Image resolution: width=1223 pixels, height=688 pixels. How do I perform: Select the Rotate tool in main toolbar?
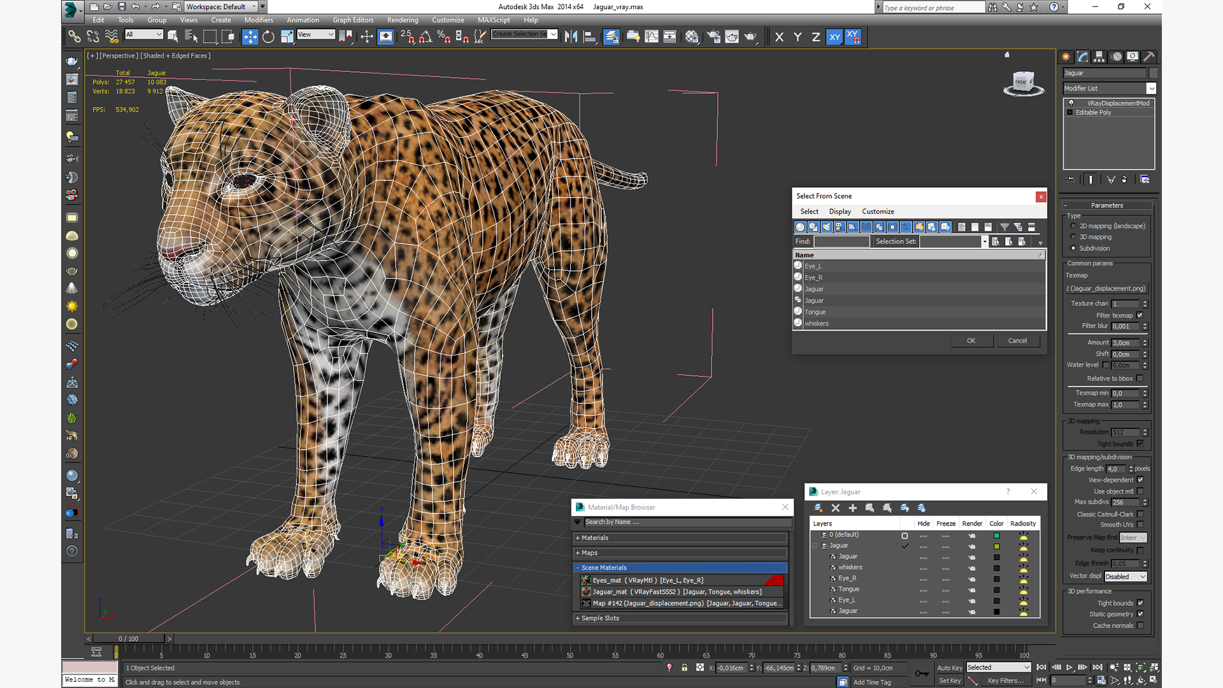pyautogui.click(x=268, y=37)
